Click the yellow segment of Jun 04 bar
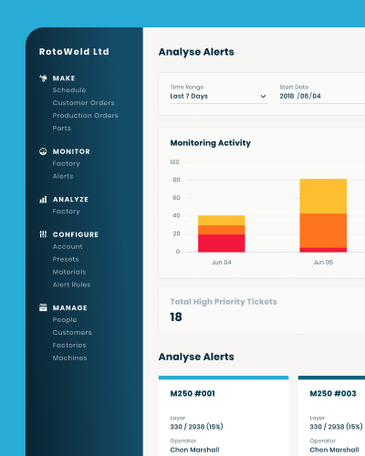Viewport: 365px width, 456px height. 222,221
